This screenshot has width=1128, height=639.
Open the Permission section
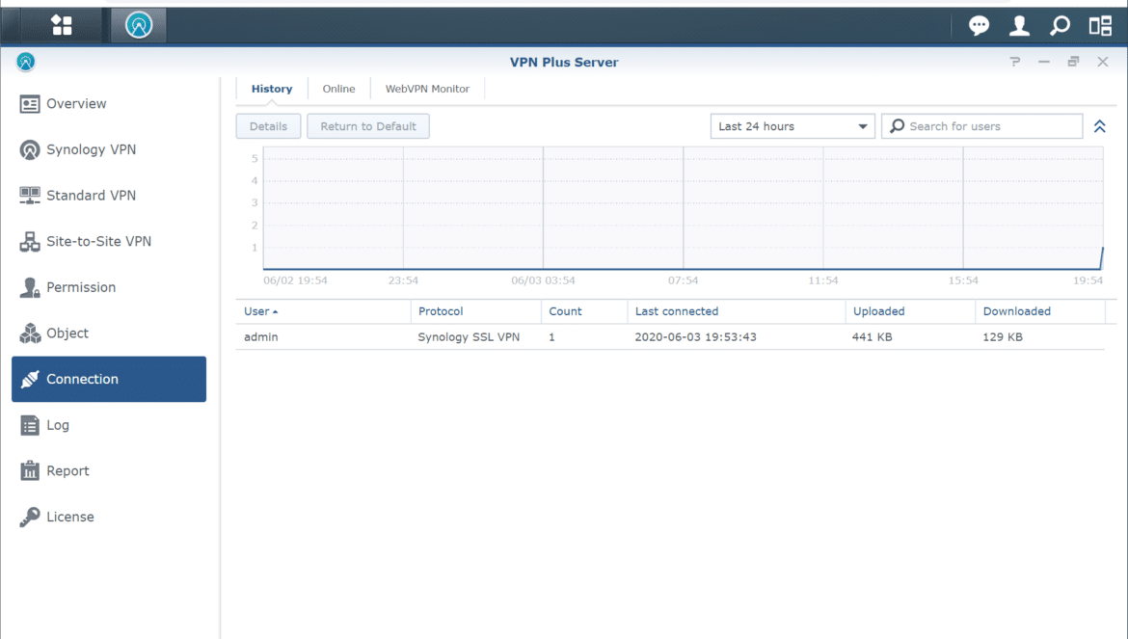click(x=109, y=287)
